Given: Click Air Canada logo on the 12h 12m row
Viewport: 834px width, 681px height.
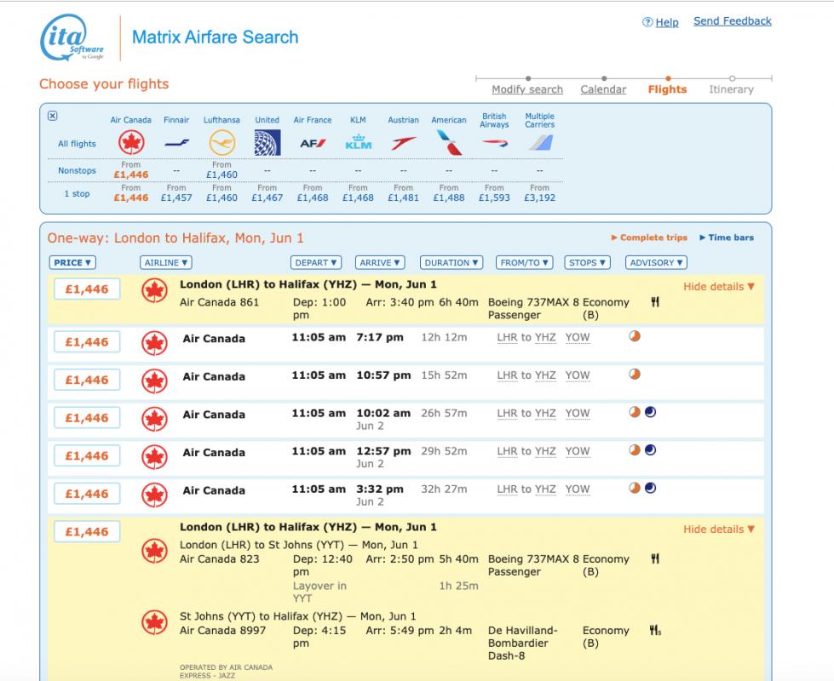Looking at the screenshot, I should 154,343.
